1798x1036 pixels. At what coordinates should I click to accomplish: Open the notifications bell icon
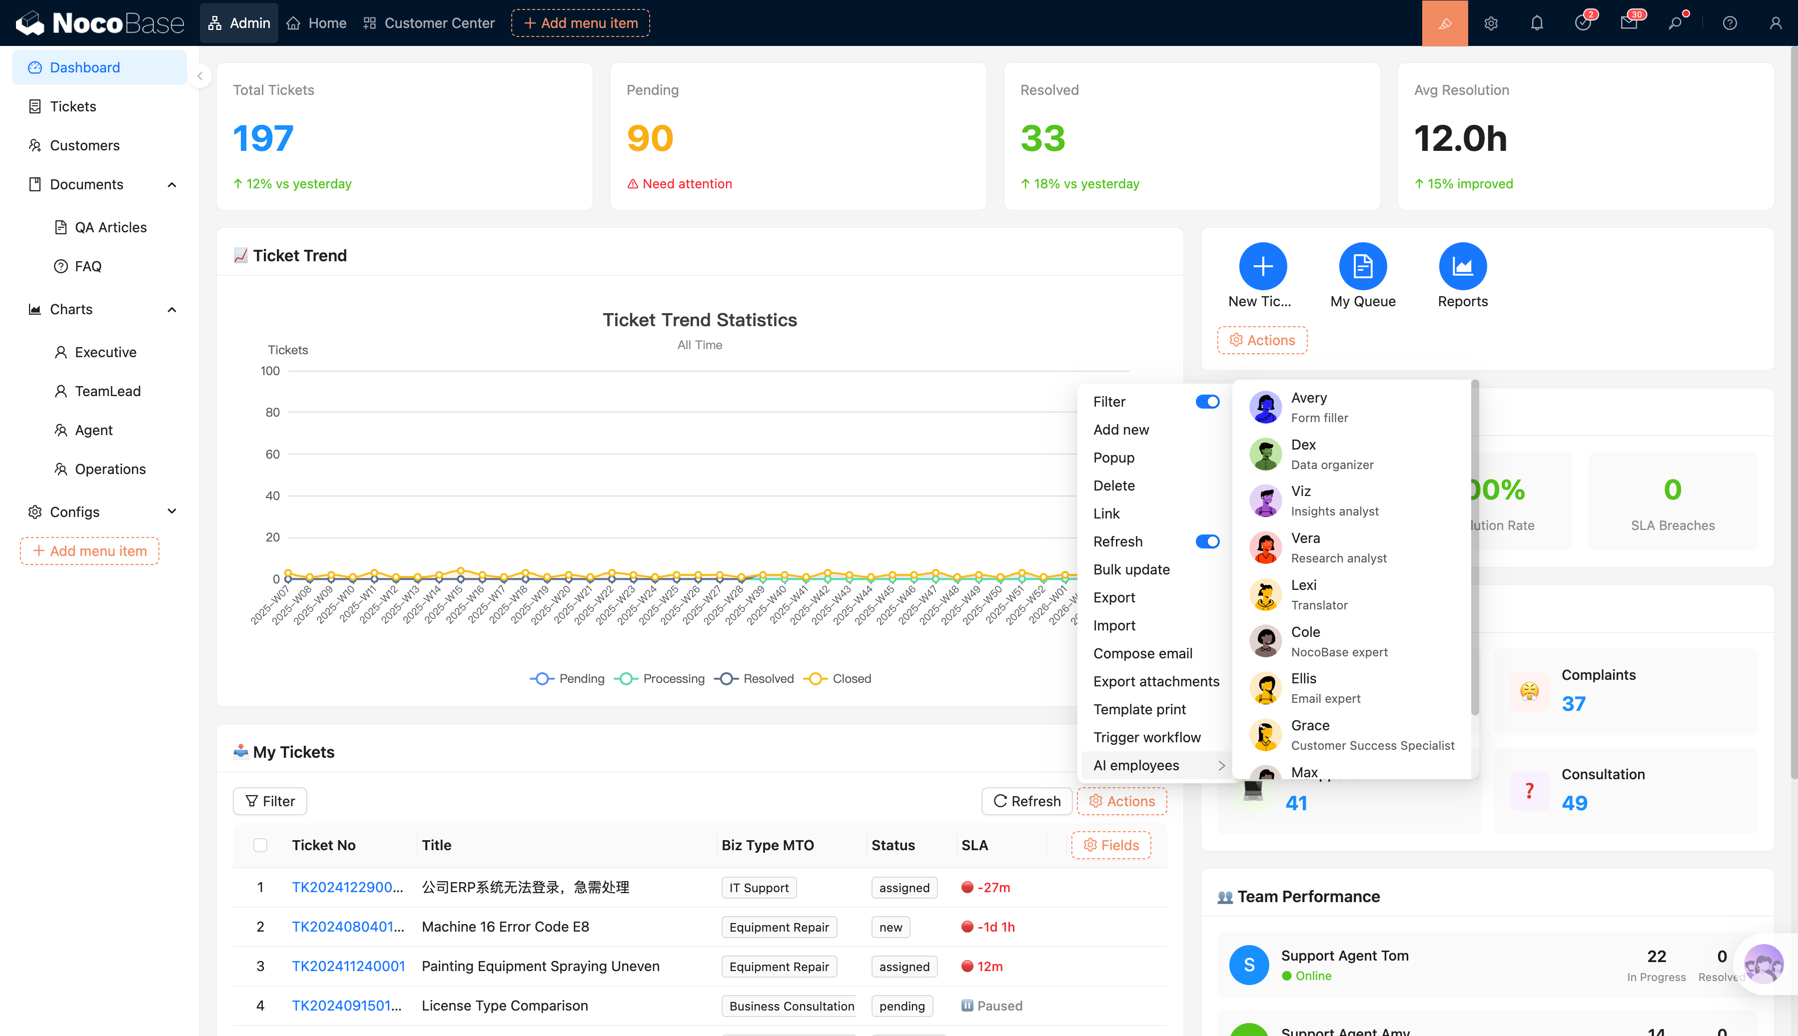pyautogui.click(x=1537, y=23)
